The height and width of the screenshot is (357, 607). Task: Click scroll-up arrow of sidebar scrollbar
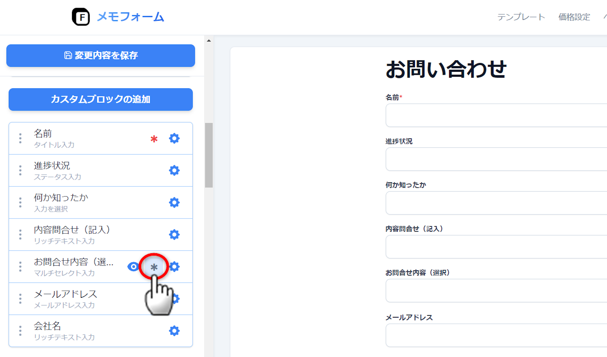click(209, 41)
